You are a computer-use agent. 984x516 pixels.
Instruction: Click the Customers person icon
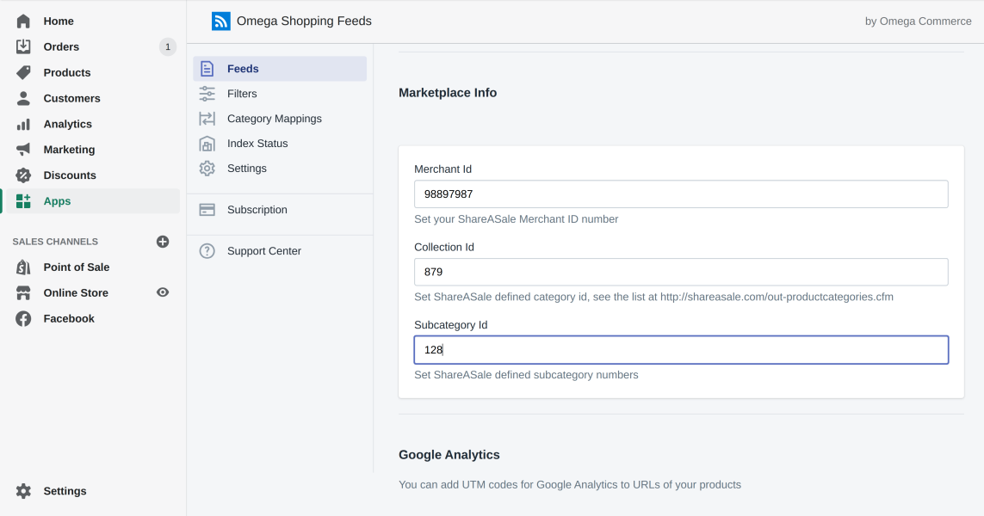coord(23,98)
